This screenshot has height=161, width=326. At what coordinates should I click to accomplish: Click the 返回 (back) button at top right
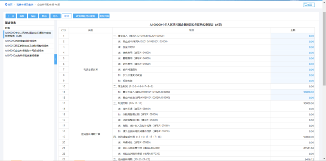(309, 5)
